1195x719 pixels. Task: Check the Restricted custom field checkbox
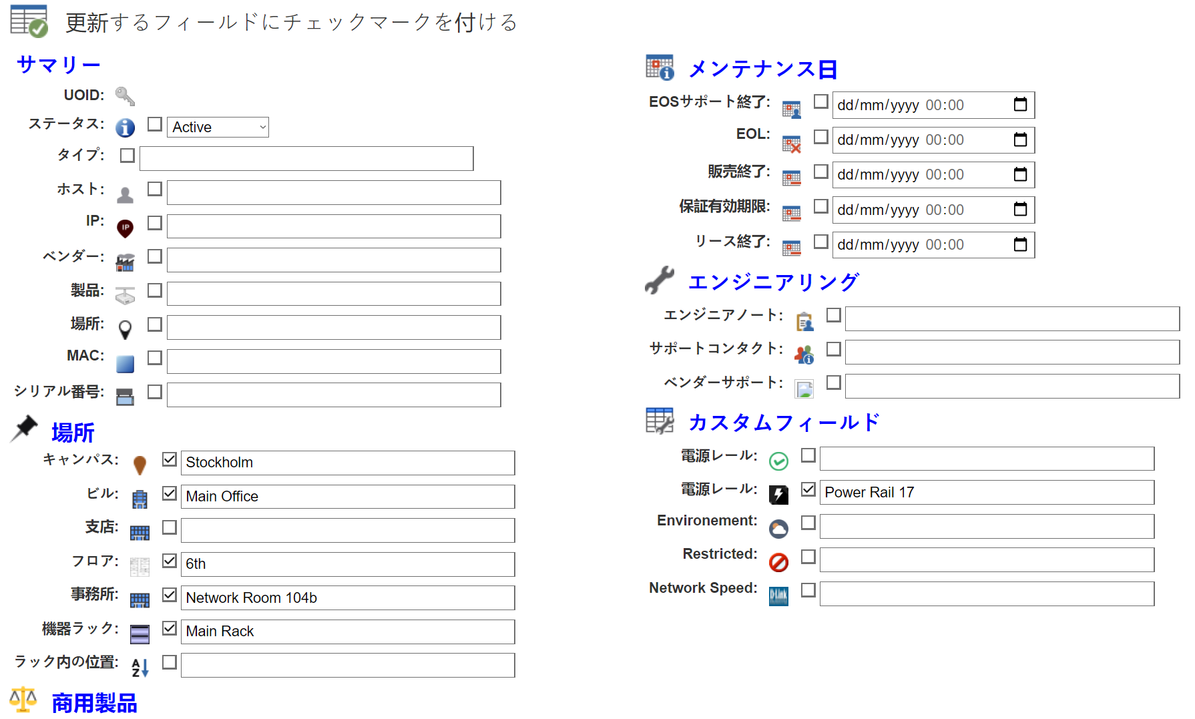click(x=808, y=557)
